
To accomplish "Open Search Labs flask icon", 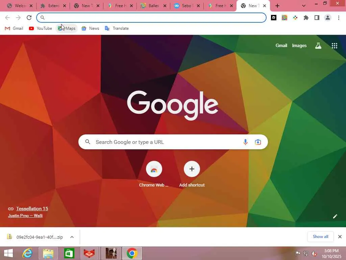I will click(x=318, y=46).
